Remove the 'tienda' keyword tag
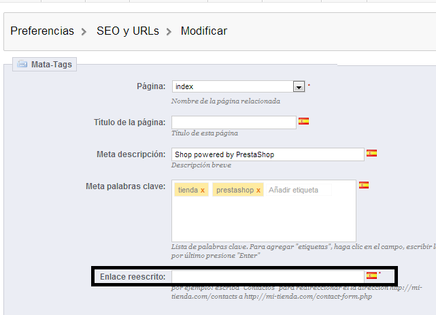 click(203, 190)
